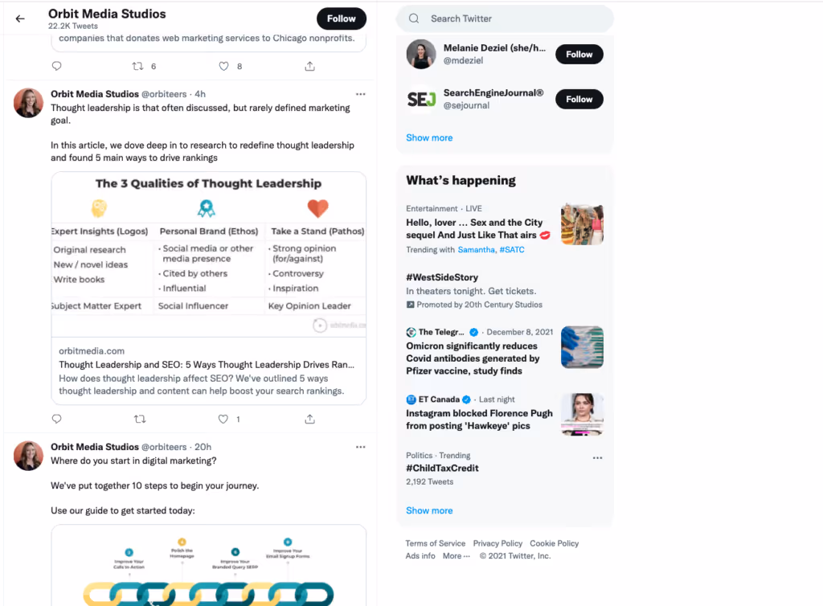Share the Thought leadership tweet

[x=309, y=420]
